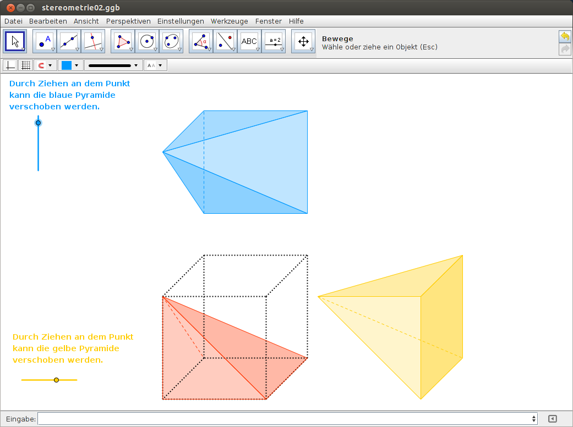Screen dimensions: 573x427
Task: Select Circle with Center through Point tool
Action: point(147,41)
